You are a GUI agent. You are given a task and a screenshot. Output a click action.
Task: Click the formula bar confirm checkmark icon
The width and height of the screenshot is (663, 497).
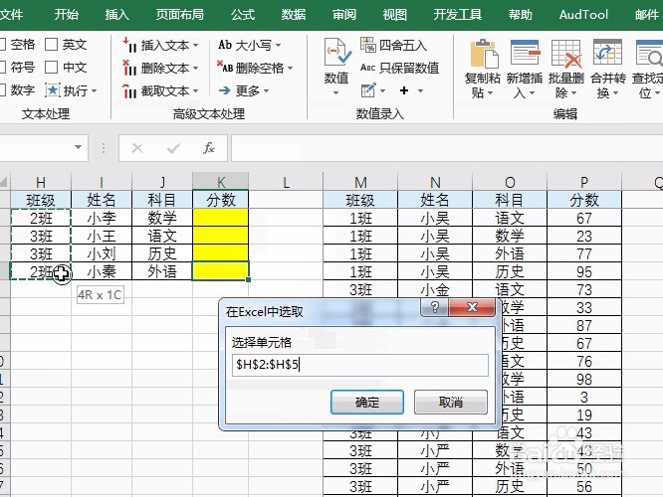tap(173, 148)
